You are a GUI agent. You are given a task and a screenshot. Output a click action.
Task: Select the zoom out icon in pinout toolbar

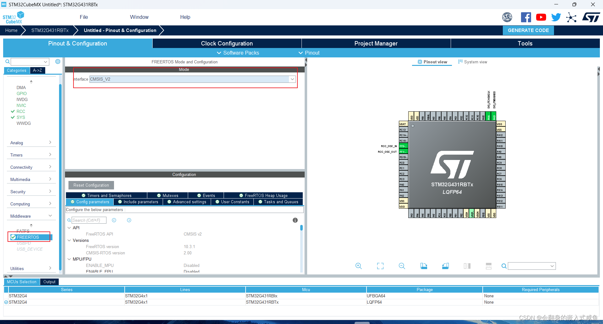[402, 266]
